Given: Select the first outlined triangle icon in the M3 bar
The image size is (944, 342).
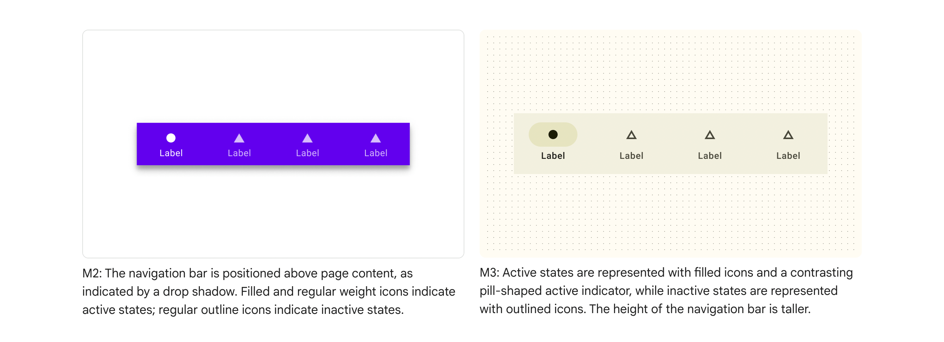Looking at the screenshot, I should tap(631, 135).
